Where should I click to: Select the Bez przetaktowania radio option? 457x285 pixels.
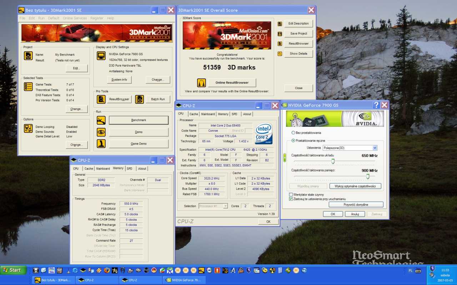click(x=293, y=133)
